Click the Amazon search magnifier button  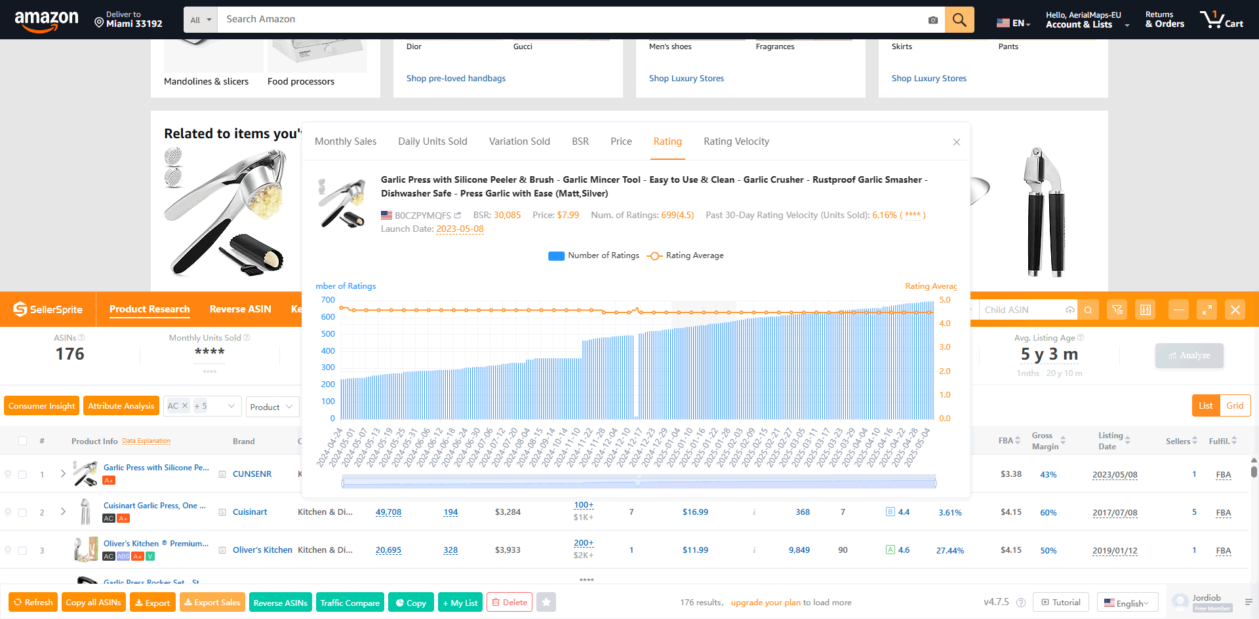coord(959,20)
